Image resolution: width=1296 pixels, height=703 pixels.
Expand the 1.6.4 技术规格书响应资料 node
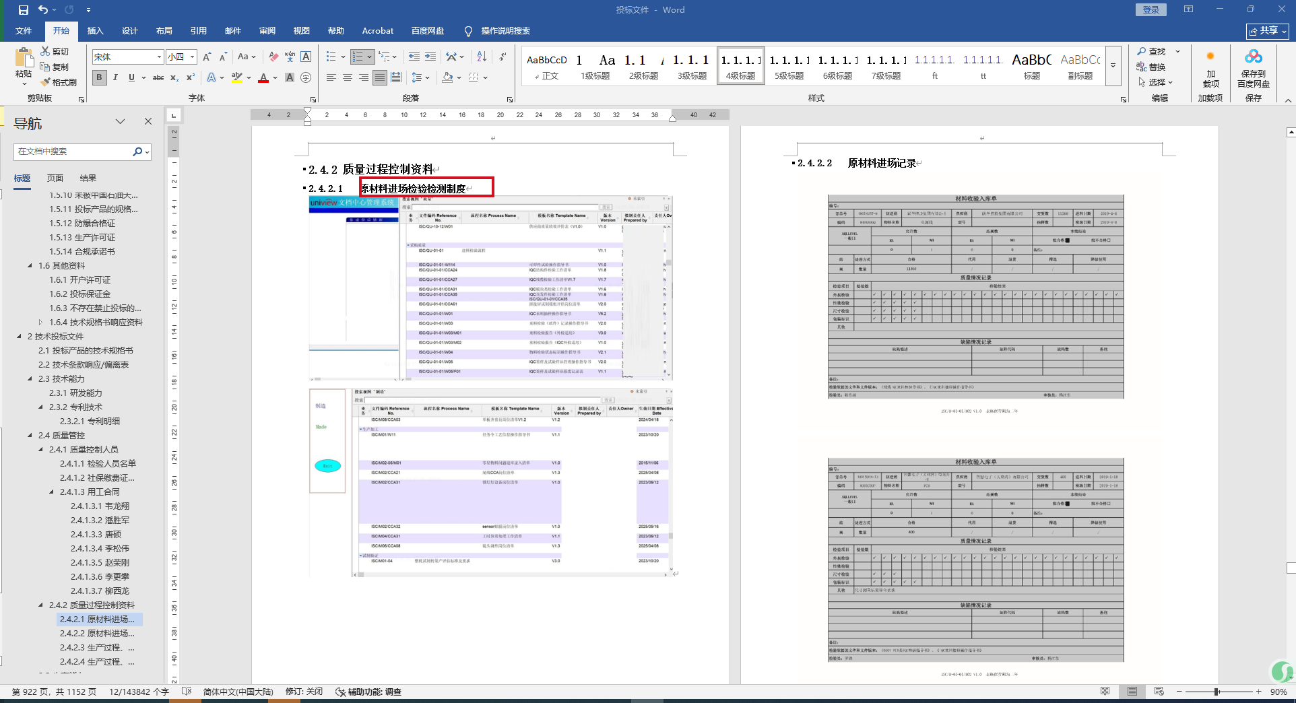[x=41, y=322]
